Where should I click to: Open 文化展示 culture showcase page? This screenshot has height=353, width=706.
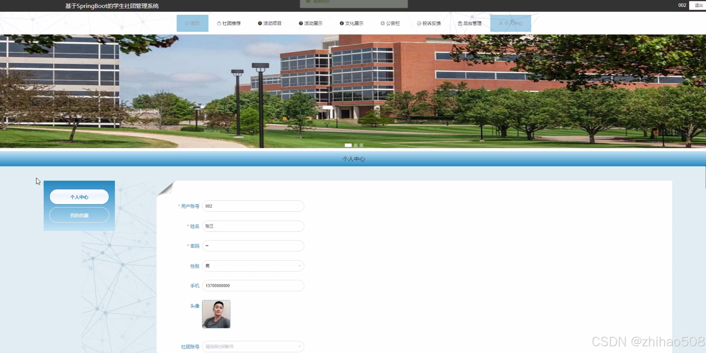point(352,23)
